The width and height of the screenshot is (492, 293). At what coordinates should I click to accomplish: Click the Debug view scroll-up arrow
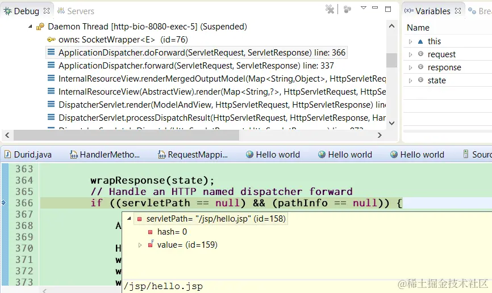[x=391, y=26]
